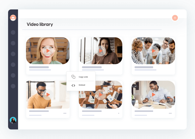Click the copy icon beside Copy Link
Image resolution: width=195 pixels, height=139 pixels.
pyautogui.click(x=73, y=77)
